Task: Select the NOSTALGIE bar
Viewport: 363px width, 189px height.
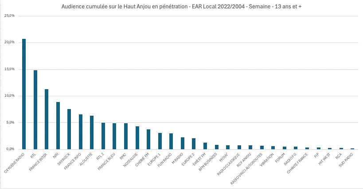Action: coord(137,138)
